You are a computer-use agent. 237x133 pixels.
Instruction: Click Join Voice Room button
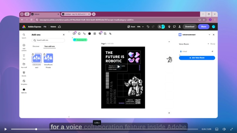pos(197,58)
